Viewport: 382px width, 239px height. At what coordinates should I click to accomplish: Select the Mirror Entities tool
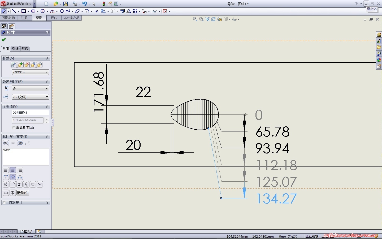point(129,11)
